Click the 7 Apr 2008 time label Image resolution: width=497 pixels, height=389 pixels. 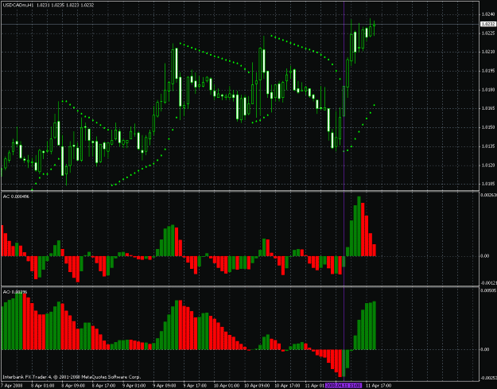click(x=11, y=386)
